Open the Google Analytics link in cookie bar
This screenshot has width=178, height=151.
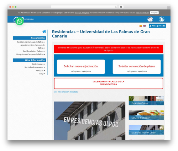click(x=82, y=12)
